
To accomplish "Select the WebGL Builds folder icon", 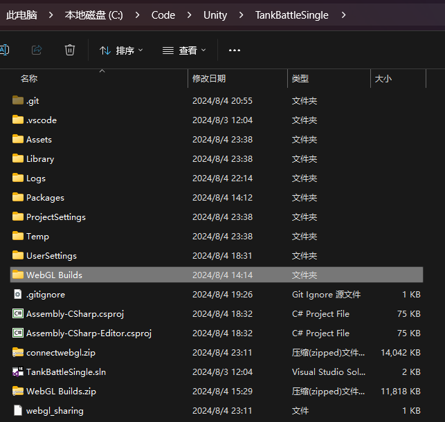I will (18, 275).
